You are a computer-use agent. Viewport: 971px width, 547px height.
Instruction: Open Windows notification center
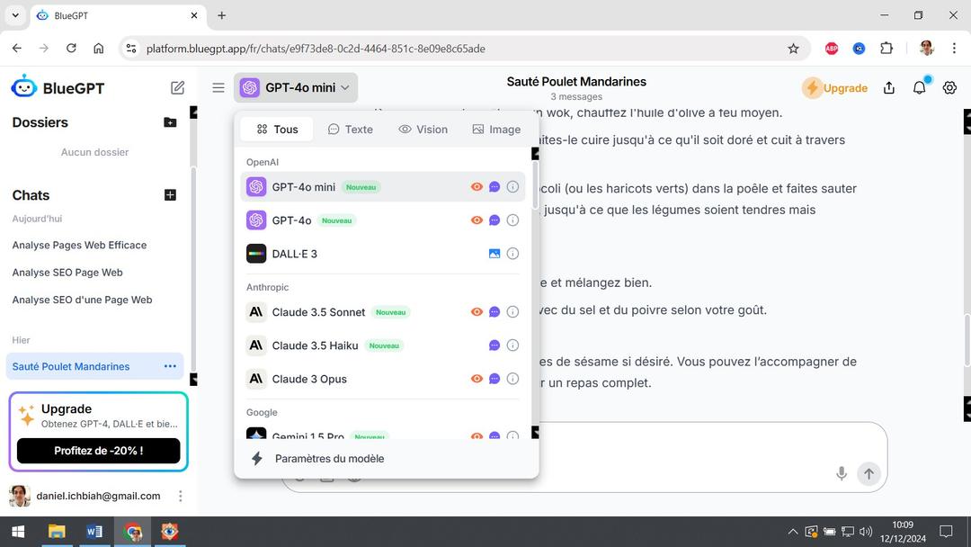coord(946,532)
